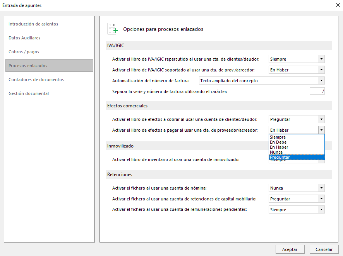Screen dimensions: 343x256
Task: Open IVA/IGIC repercutido dropdown showing Siempre
Action: 297,59
